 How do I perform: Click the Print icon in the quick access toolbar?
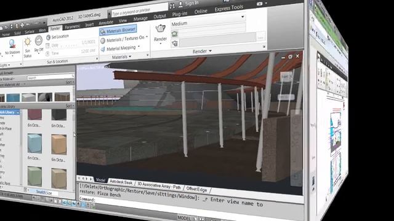click(22, 25)
